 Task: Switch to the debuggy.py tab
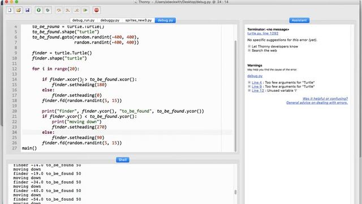tap(110, 20)
